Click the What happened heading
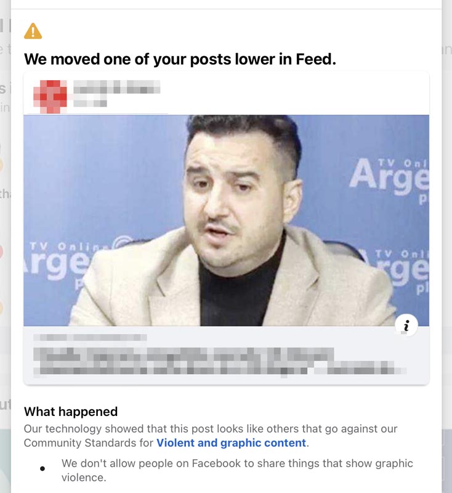Screen dimensions: 452x493 tap(71, 412)
